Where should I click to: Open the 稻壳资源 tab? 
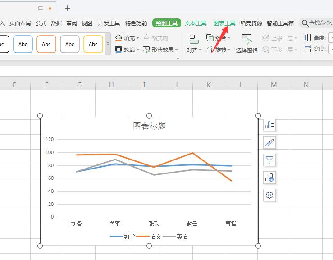click(251, 23)
